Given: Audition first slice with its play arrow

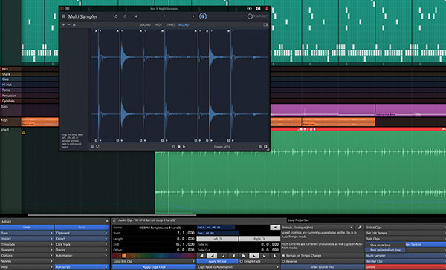Looking at the screenshot, I should coord(100,140).
